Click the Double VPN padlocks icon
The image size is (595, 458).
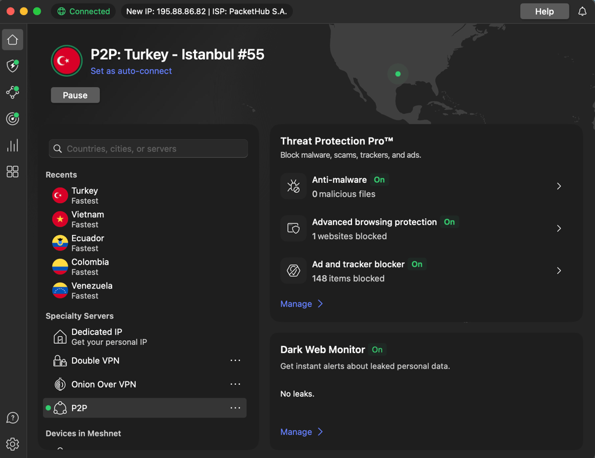coord(60,360)
